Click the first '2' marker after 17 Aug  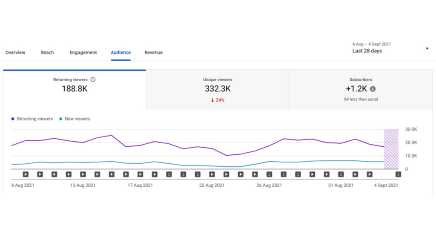[x=169, y=174]
